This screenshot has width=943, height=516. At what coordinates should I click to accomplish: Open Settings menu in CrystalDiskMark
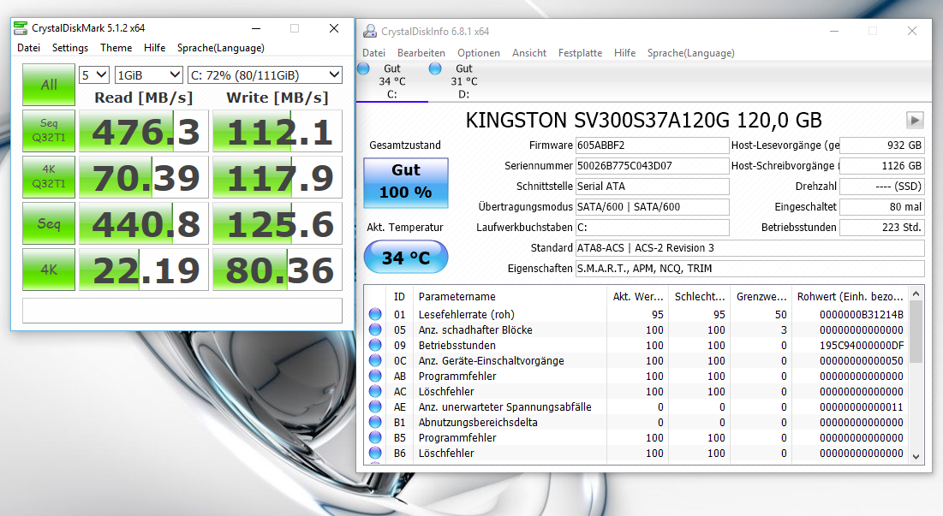point(69,48)
